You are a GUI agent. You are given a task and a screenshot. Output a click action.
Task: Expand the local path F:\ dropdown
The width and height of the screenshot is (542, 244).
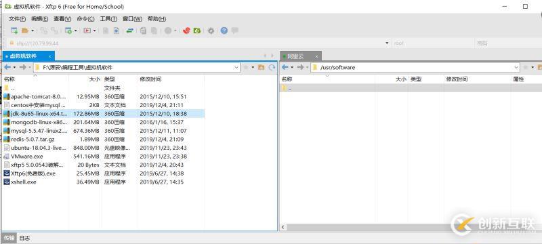(x=236, y=67)
